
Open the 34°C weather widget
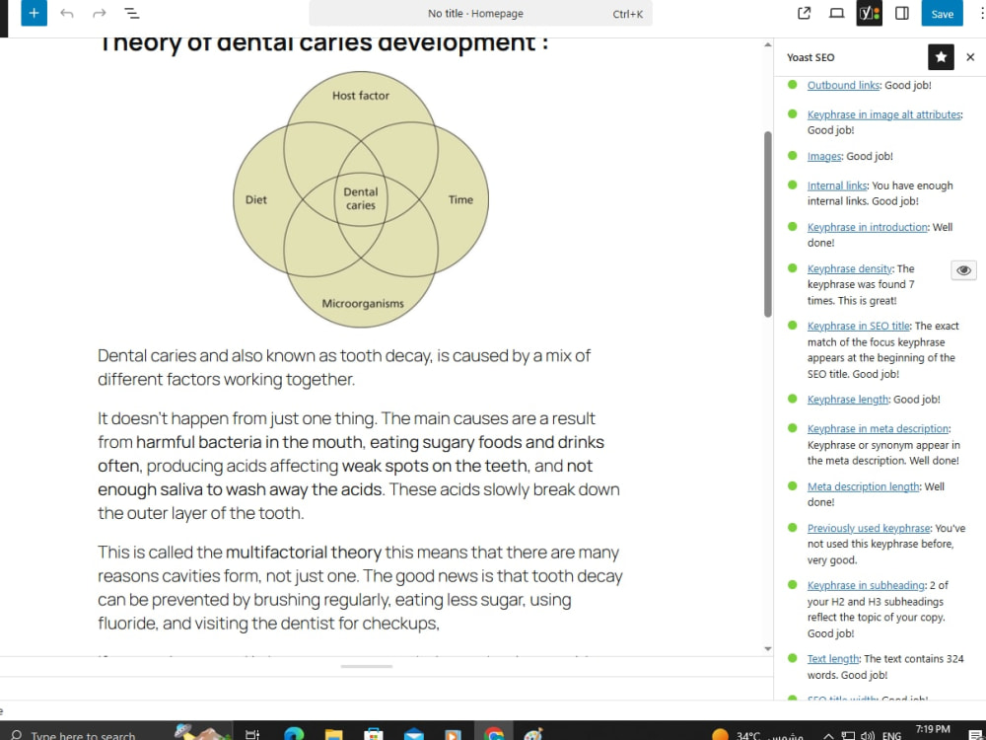click(x=757, y=735)
